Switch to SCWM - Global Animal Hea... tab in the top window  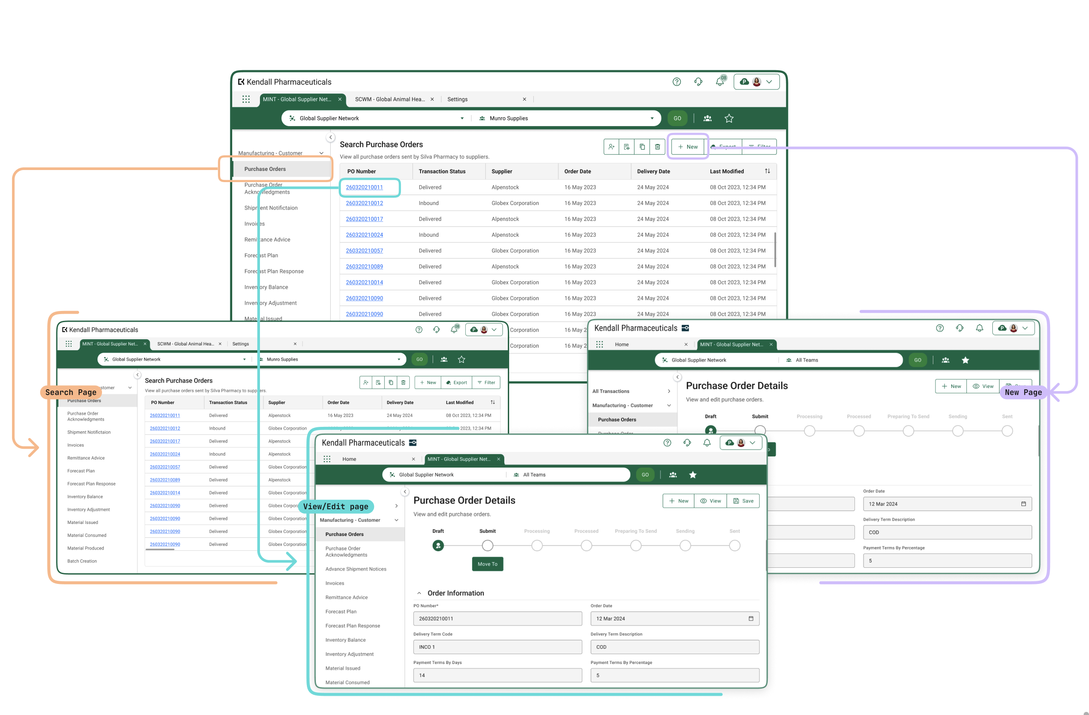tap(390, 99)
